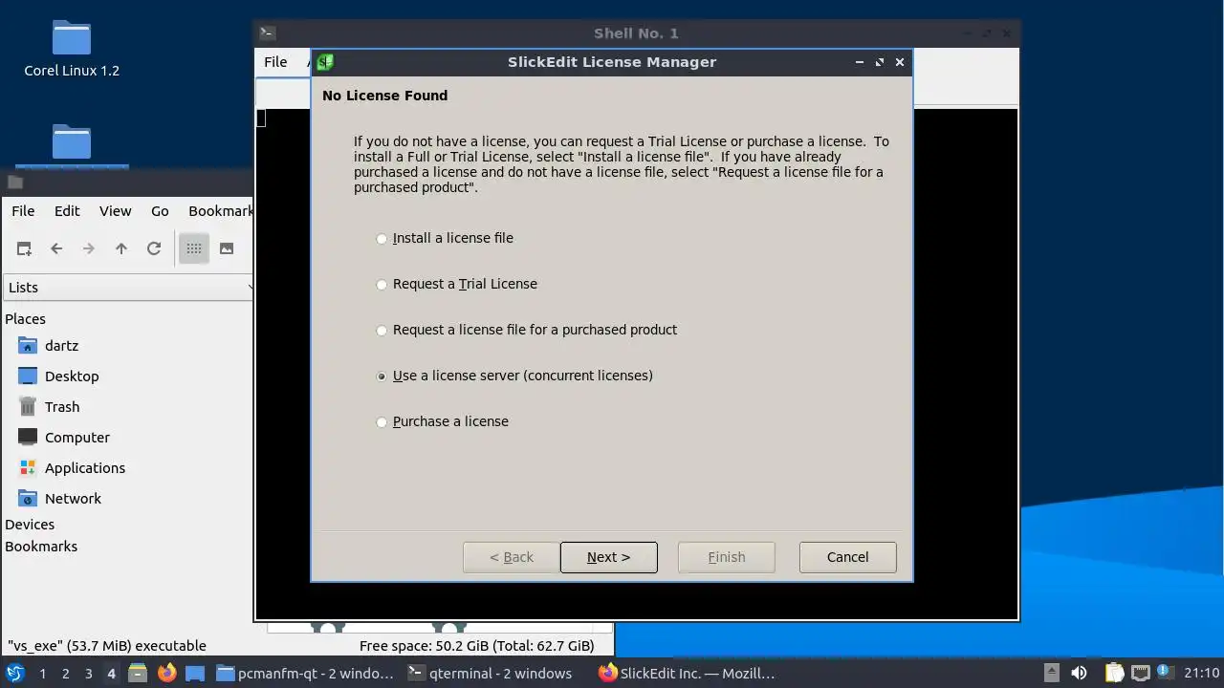This screenshot has height=688, width=1224.
Task: Select "Request a Trial License" radio option
Action: (382, 284)
